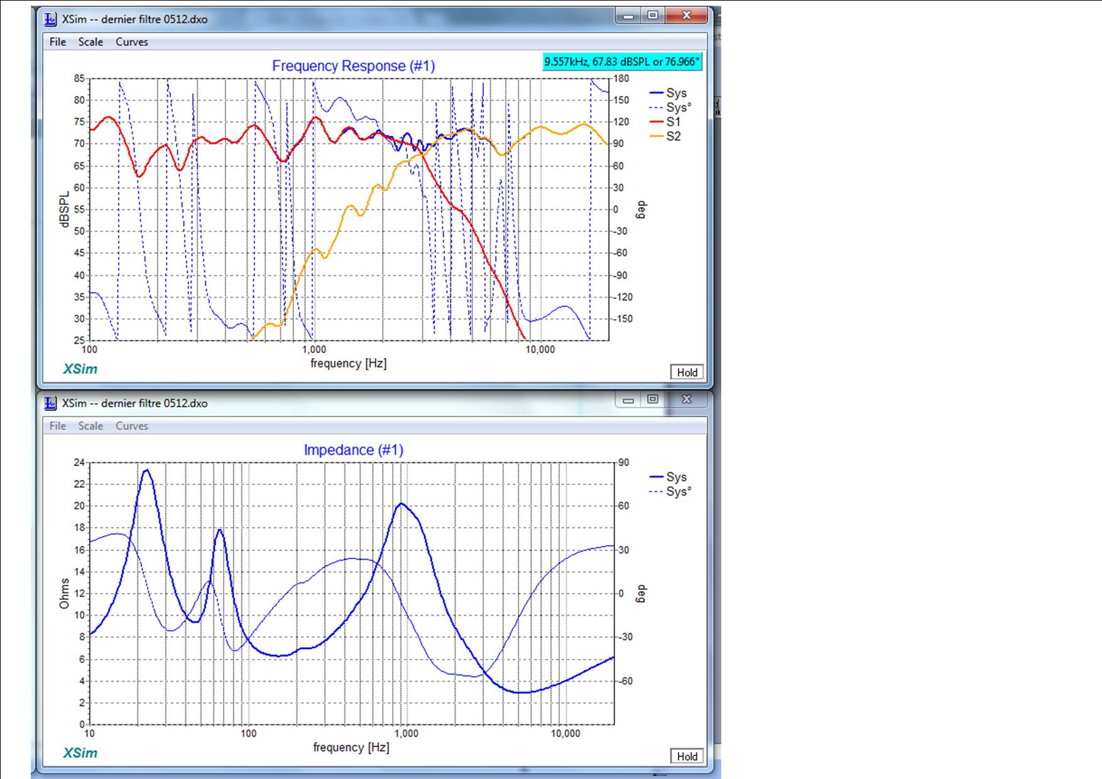Maximize the Frequency Response window

point(653,16)
